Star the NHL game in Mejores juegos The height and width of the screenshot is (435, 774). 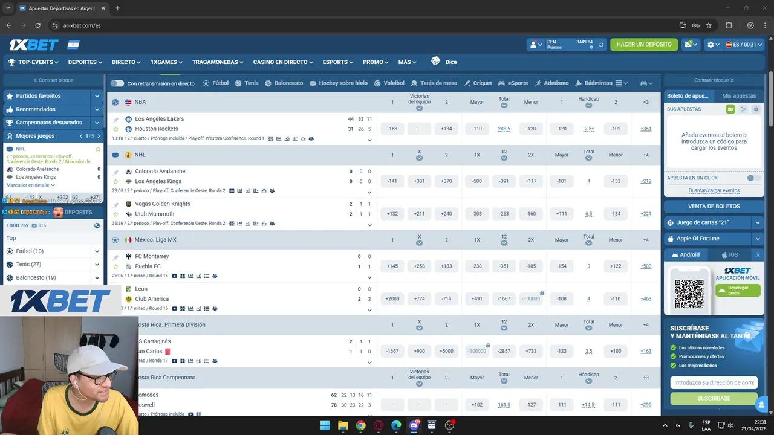97,149
